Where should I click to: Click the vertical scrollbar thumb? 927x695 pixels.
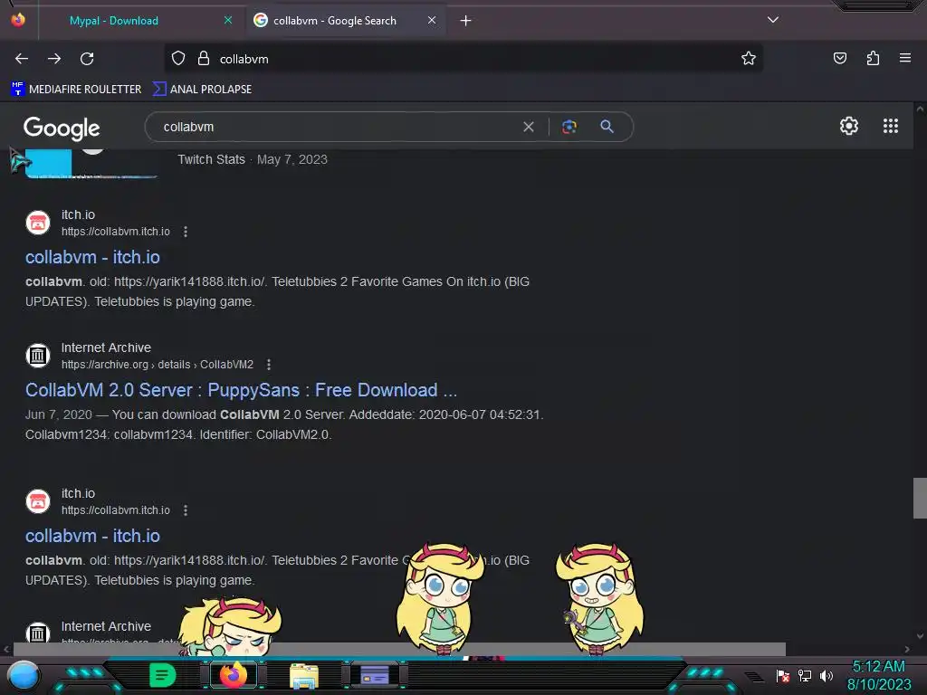coord(920,498)
